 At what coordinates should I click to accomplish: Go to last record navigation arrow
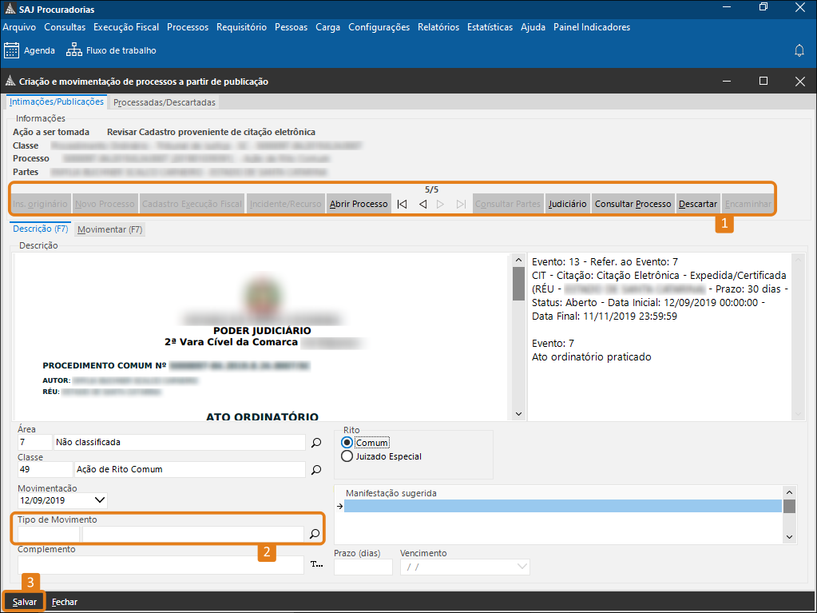coord(461,204)
